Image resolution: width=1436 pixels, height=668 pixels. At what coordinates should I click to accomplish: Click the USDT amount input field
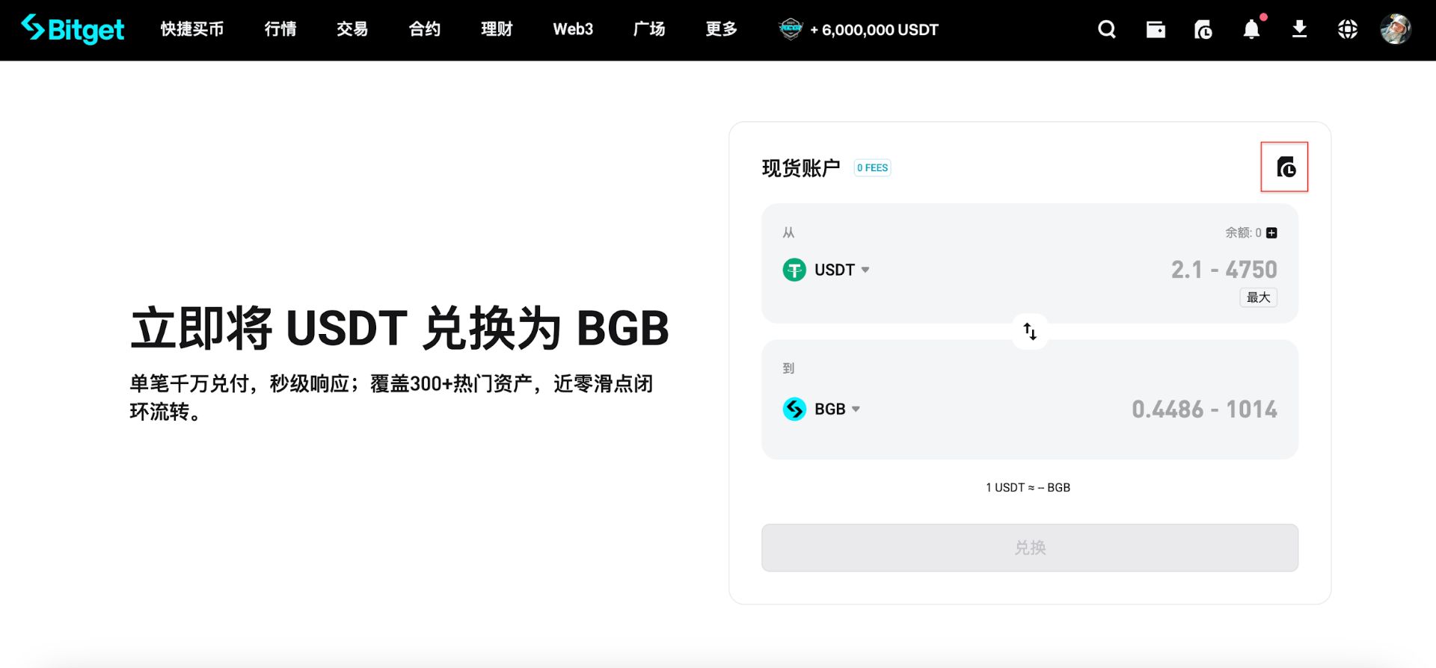click(1224, 270)
